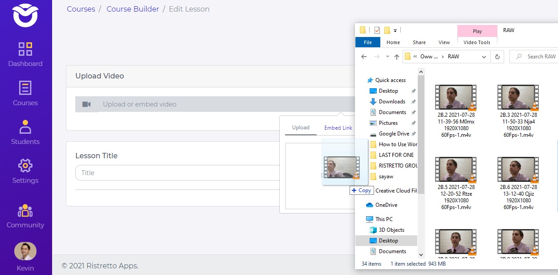
Task: Select LAST FOR ONE folder
Action: 396,155
